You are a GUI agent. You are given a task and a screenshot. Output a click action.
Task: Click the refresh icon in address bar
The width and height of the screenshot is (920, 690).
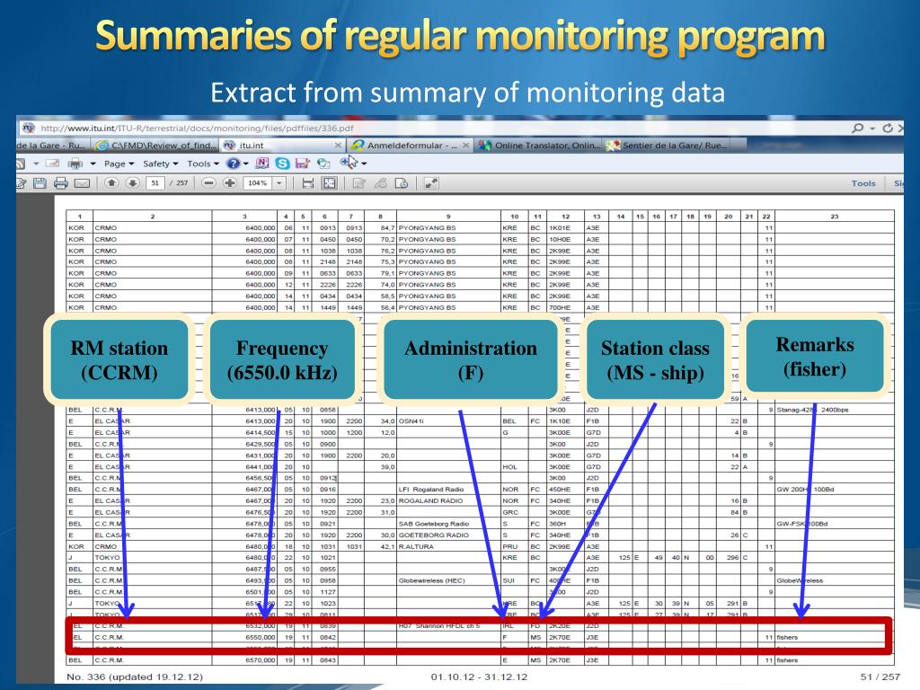888,128
